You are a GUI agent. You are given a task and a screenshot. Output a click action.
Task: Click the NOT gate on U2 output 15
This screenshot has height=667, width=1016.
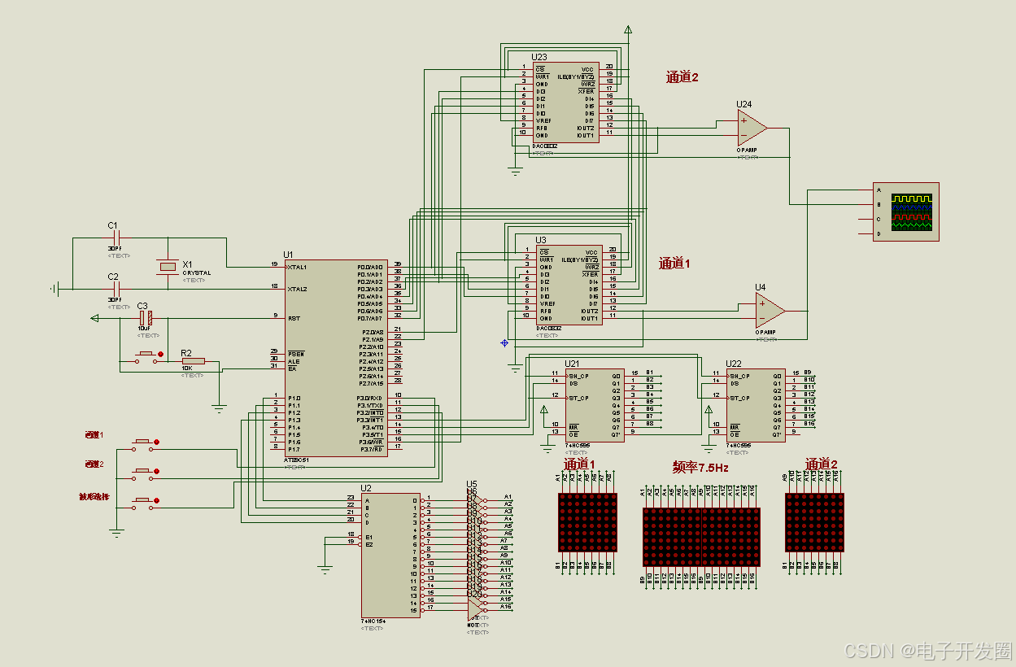(x=477, y=610)
